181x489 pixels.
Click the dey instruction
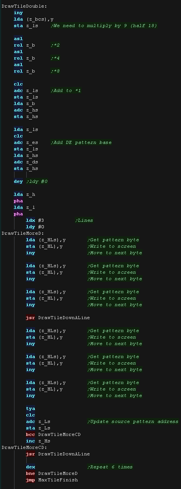[x=18, y=181]
